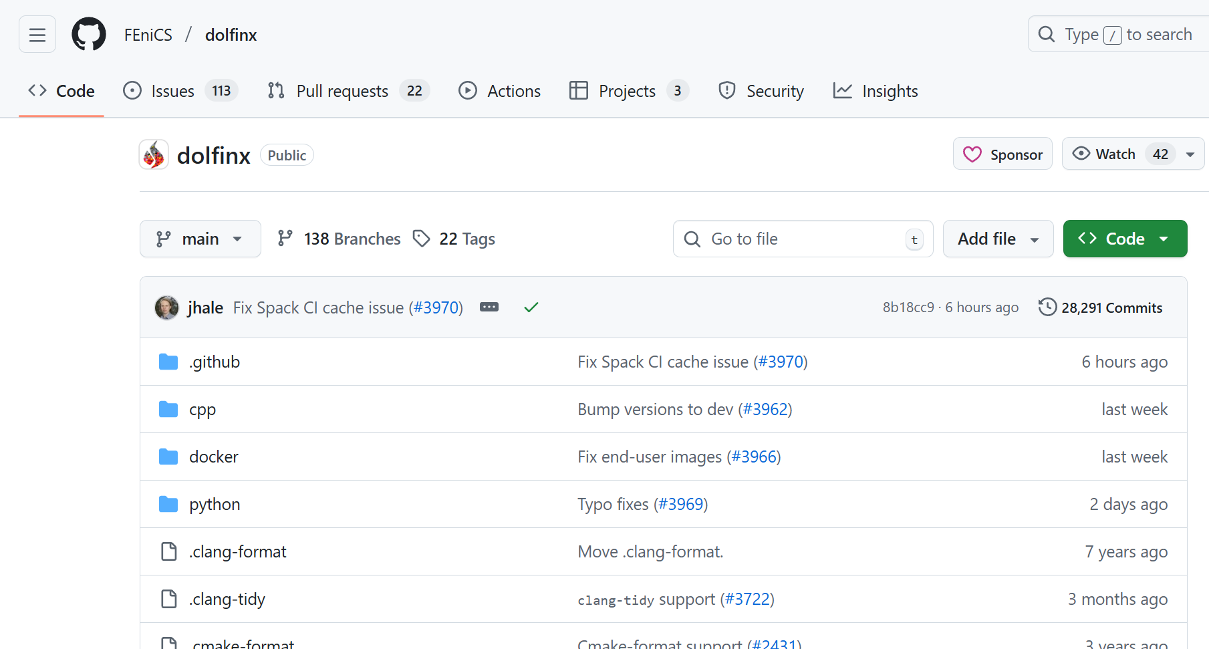Click the 'Fix end-user images' commit message
Image resolution: width=1209 pixels, height=649 pixels.
(x=650, y=457)
